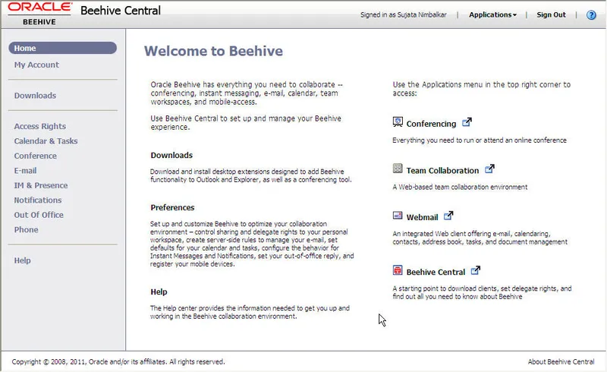Click the Help heading in main content
The width and height of the screenshot is (607, 372).
(159, 292)
